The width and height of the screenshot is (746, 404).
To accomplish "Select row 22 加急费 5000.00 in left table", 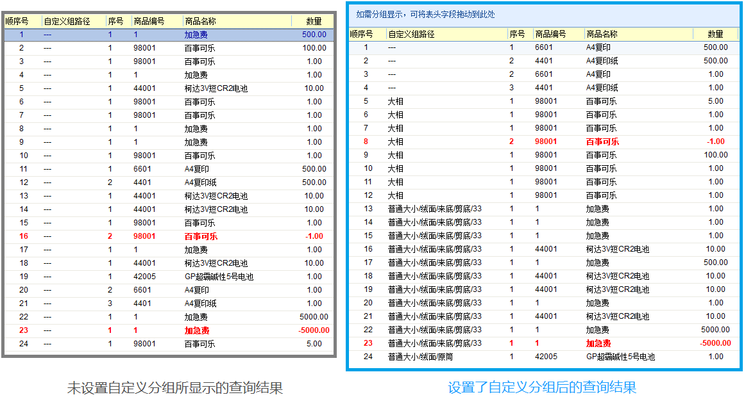I will tap(169, 317).
